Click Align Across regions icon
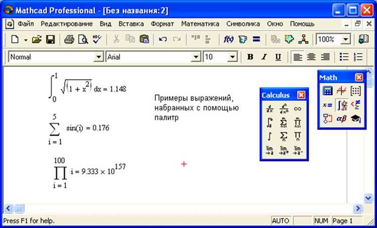 196,39
